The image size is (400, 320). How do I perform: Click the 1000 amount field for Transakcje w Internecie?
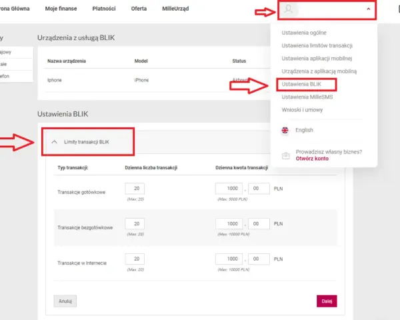[x=229, y=259]
